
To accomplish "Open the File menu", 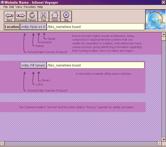I will pos(6,7).
